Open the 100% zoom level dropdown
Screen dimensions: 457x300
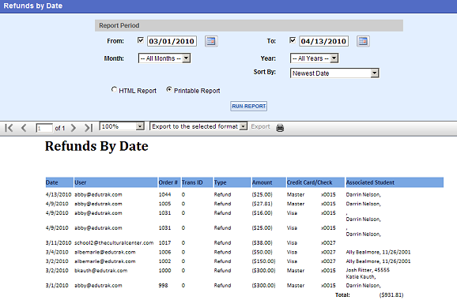122,126
